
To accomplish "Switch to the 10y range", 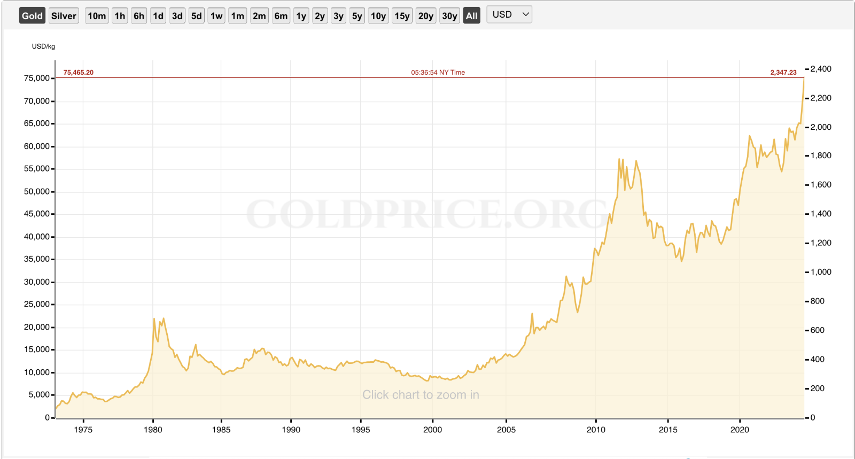I will coord(378,15).
